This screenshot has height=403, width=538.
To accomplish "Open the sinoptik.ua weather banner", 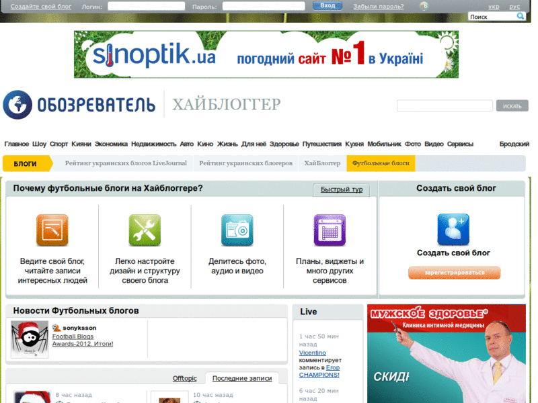I will (x=266, y=54).
